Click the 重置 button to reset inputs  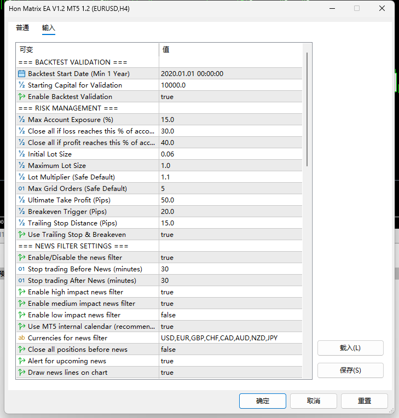(365, 400)
